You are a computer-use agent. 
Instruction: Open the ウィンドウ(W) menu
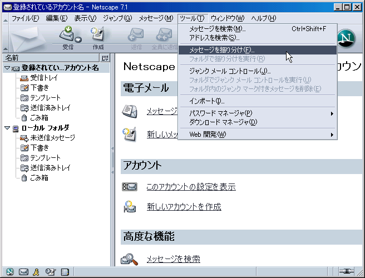click(228, 18)
